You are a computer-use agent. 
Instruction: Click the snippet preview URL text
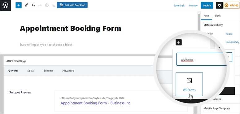point(92,98)
